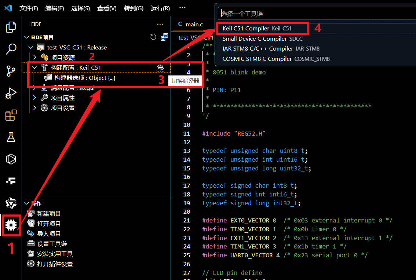Collapse the 操作 section

click(26, 203)
